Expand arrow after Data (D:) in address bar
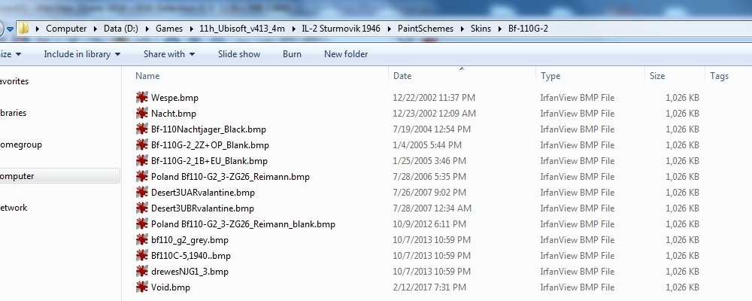Image resolution: width=752 pixels, height=301 pixels. pyautogui.click(x=147, y=29)
